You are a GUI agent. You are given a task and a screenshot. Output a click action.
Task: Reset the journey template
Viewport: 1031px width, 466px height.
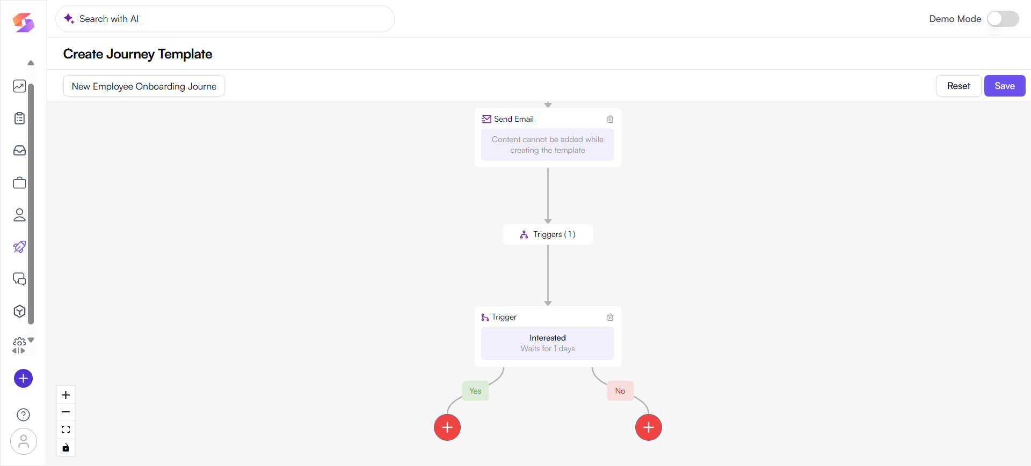(x=958, y=86)
